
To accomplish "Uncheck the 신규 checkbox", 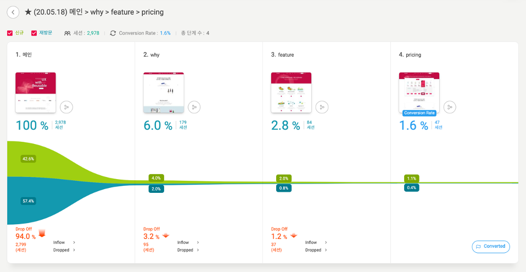I will click(x=10, y=33).
